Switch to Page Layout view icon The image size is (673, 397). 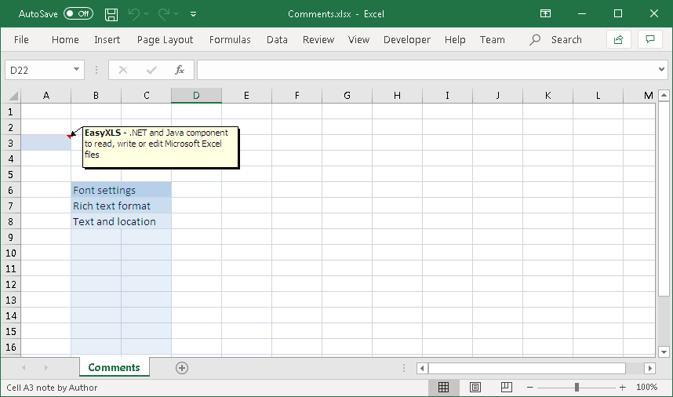pyautogui.click(x=475, y=388)
